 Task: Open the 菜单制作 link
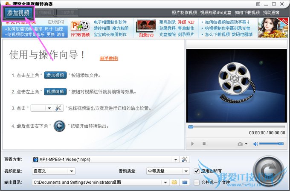coord(186,28)
